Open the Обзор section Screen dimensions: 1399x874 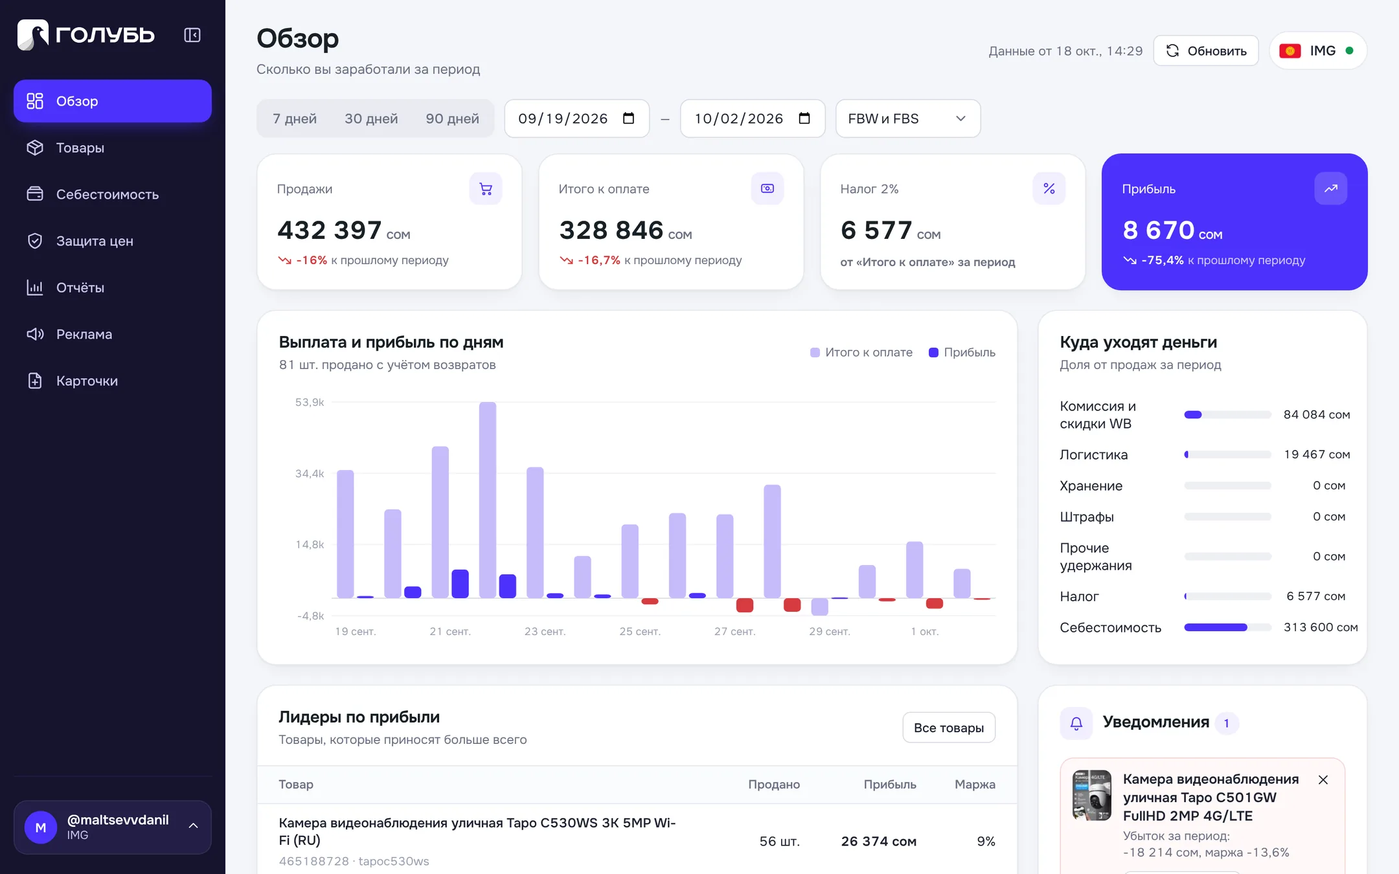pos(113,101)
